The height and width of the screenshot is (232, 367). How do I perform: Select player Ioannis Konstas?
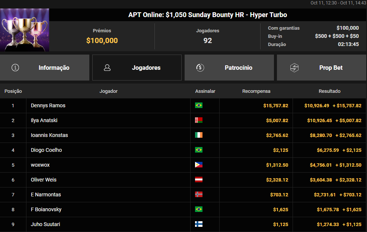(x=50, y=135)
